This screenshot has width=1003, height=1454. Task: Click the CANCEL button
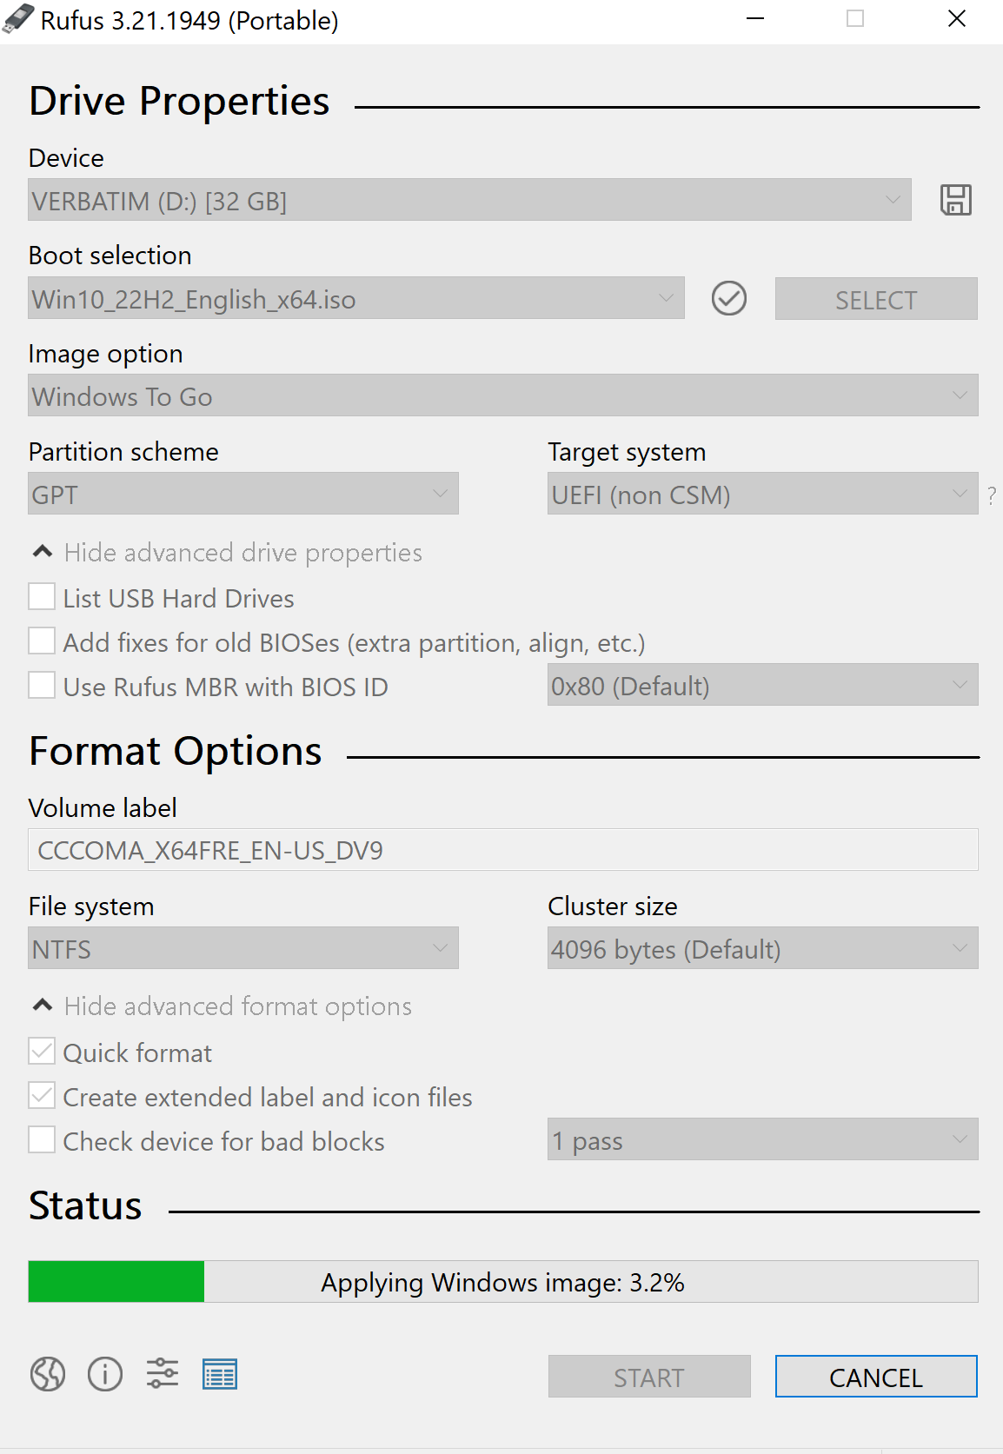[876, 1377]
